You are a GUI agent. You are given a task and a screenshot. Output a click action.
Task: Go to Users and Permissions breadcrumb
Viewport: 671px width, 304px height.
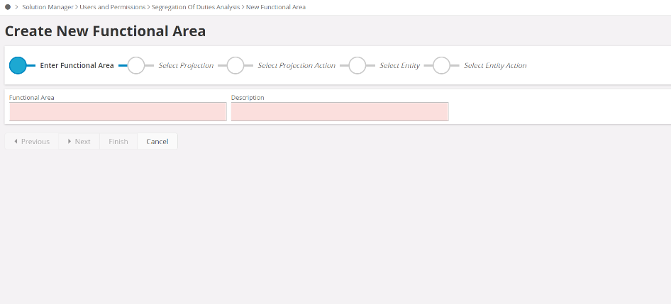point(113,6)
